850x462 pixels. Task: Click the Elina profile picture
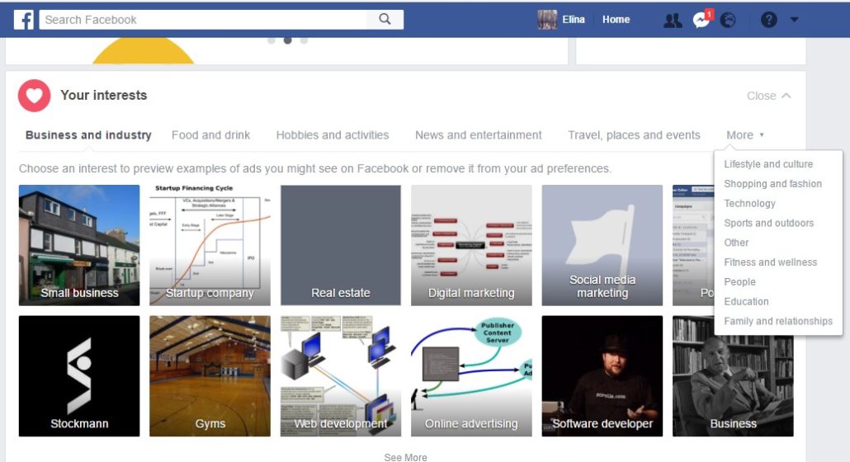point(547,20)
